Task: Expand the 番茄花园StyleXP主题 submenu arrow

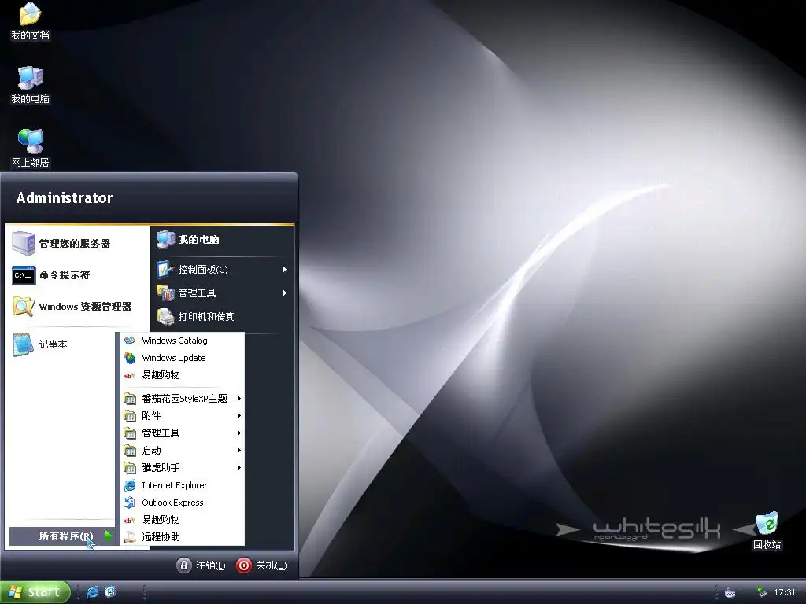Action: [239, 399]
